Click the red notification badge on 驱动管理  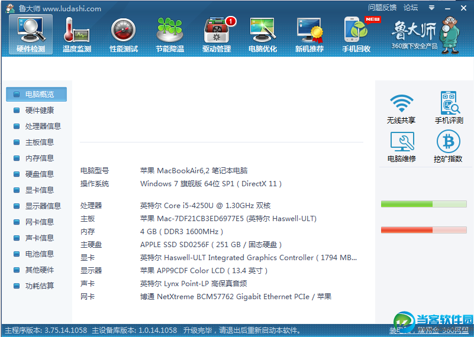click(x=231, y=21)
